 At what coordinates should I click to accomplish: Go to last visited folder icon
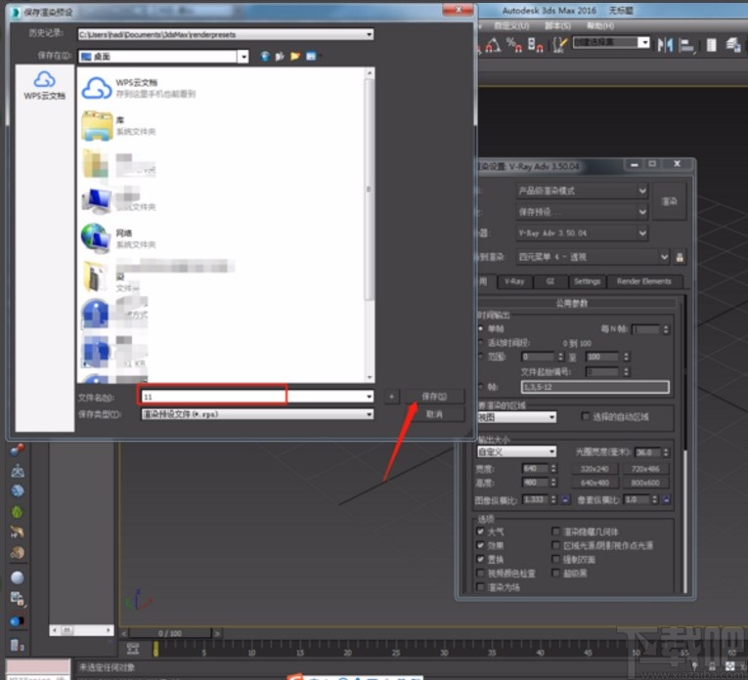[x=265, y=57]
